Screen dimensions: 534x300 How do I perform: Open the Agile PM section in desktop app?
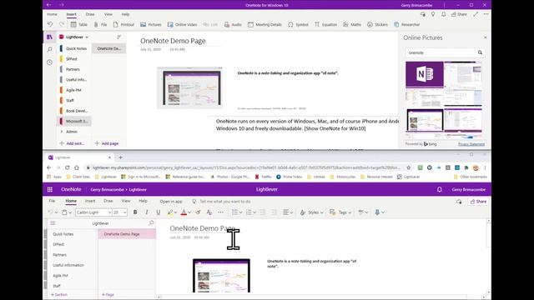click(x=74, y=90)
